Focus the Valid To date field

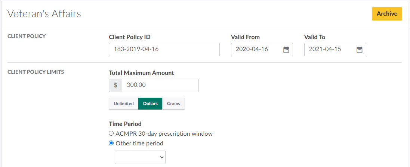tap(329, 50)
